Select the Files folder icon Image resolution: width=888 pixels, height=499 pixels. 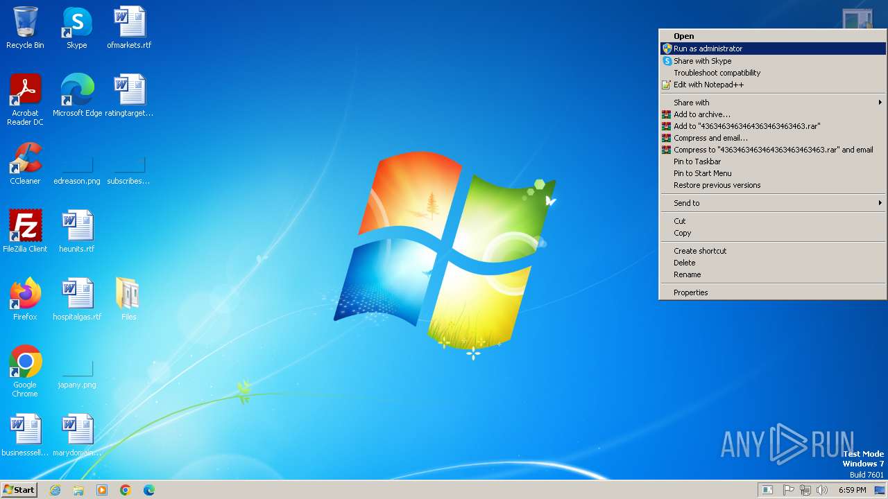coord(128,299)
